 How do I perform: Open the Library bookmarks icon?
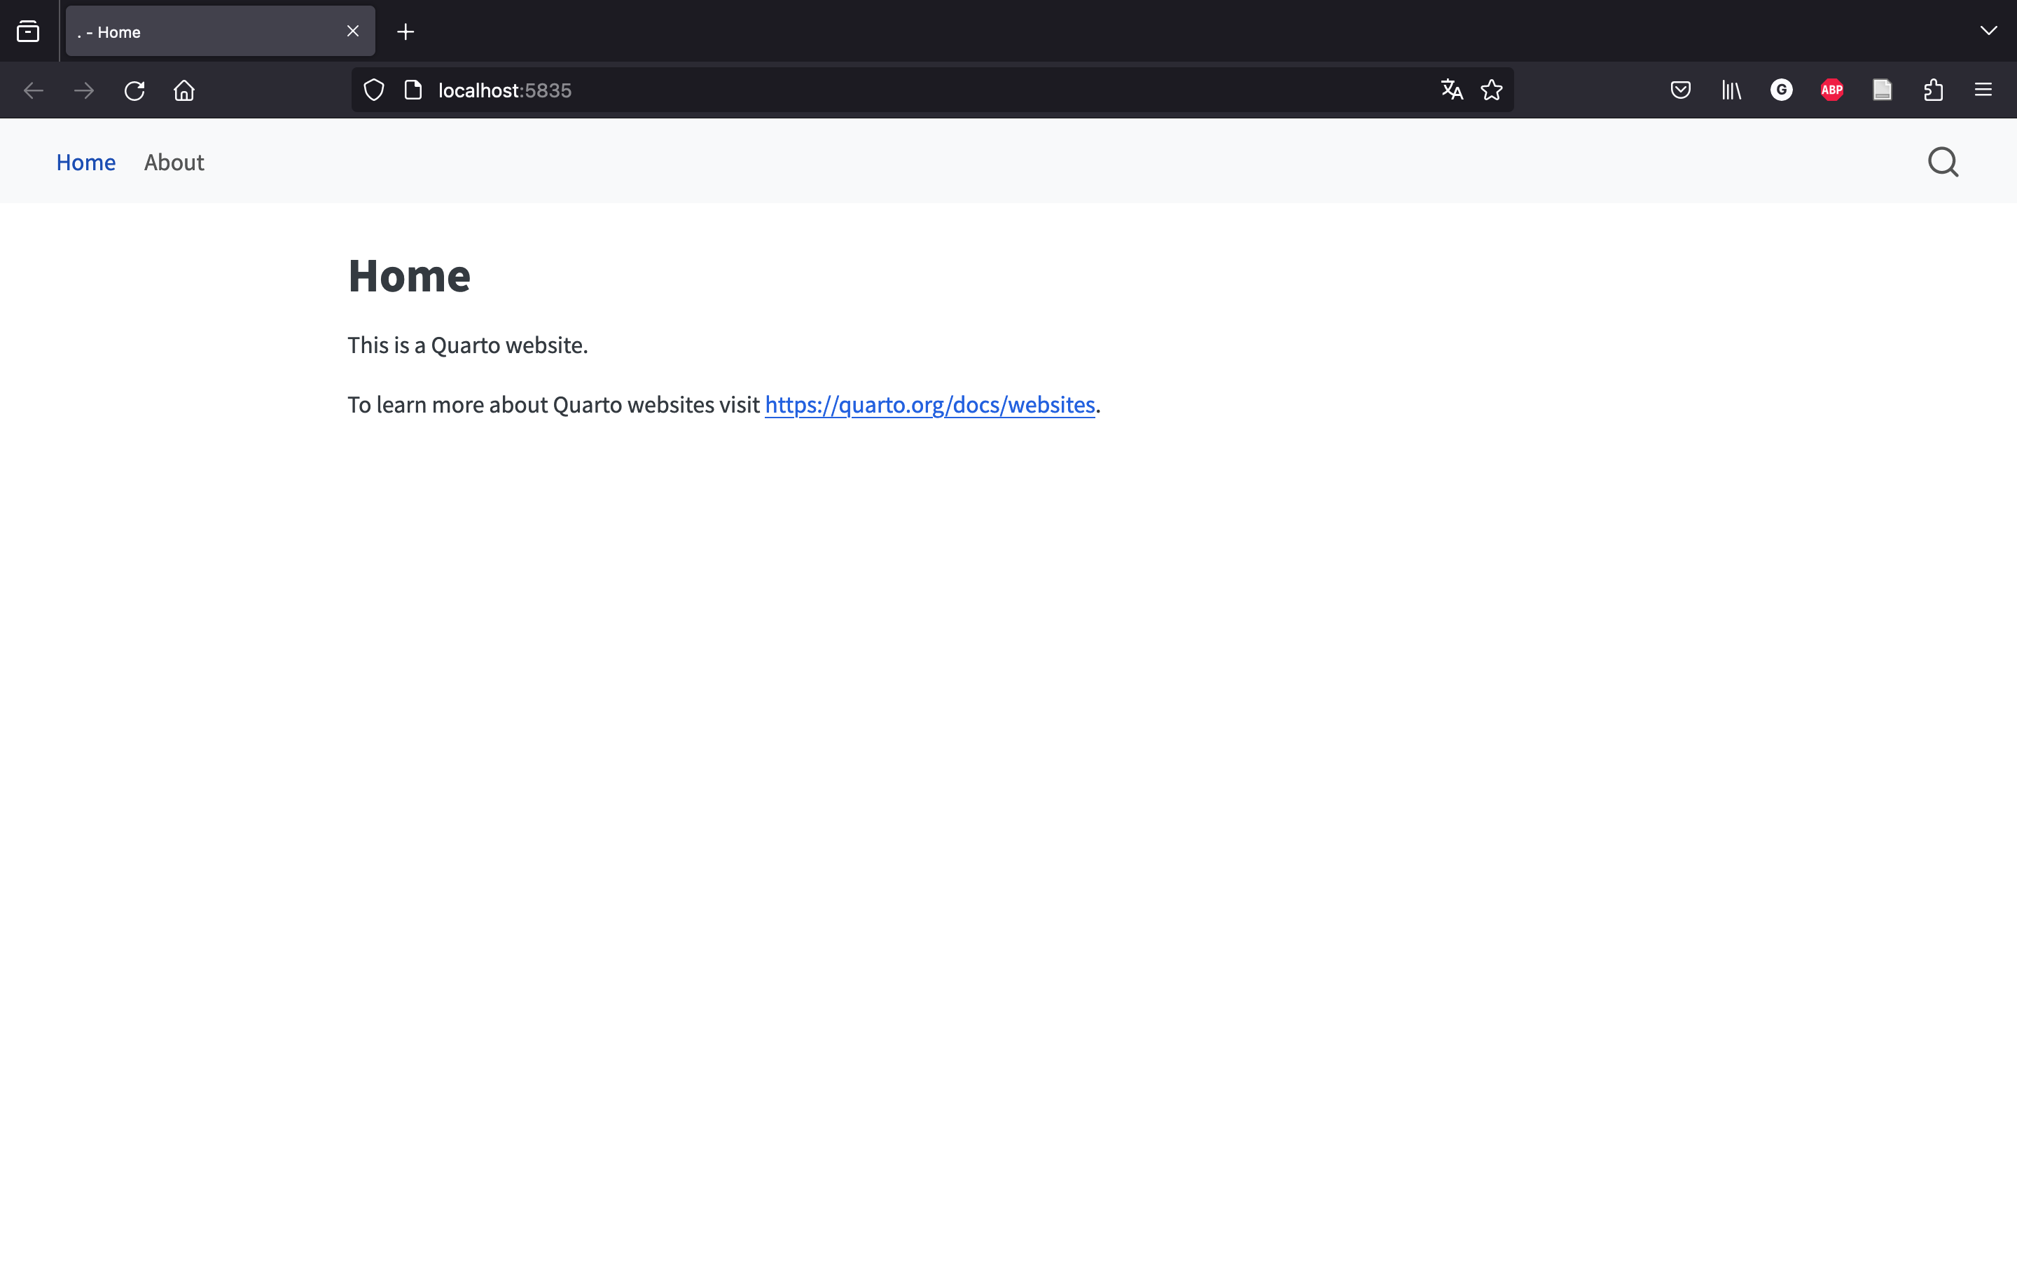(1731, 90)
